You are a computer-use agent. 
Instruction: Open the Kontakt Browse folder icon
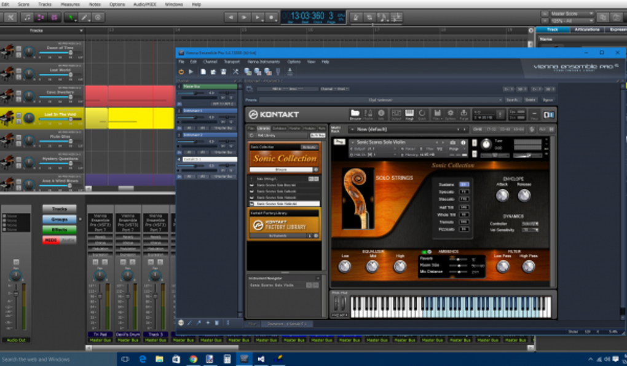[355, 114]
